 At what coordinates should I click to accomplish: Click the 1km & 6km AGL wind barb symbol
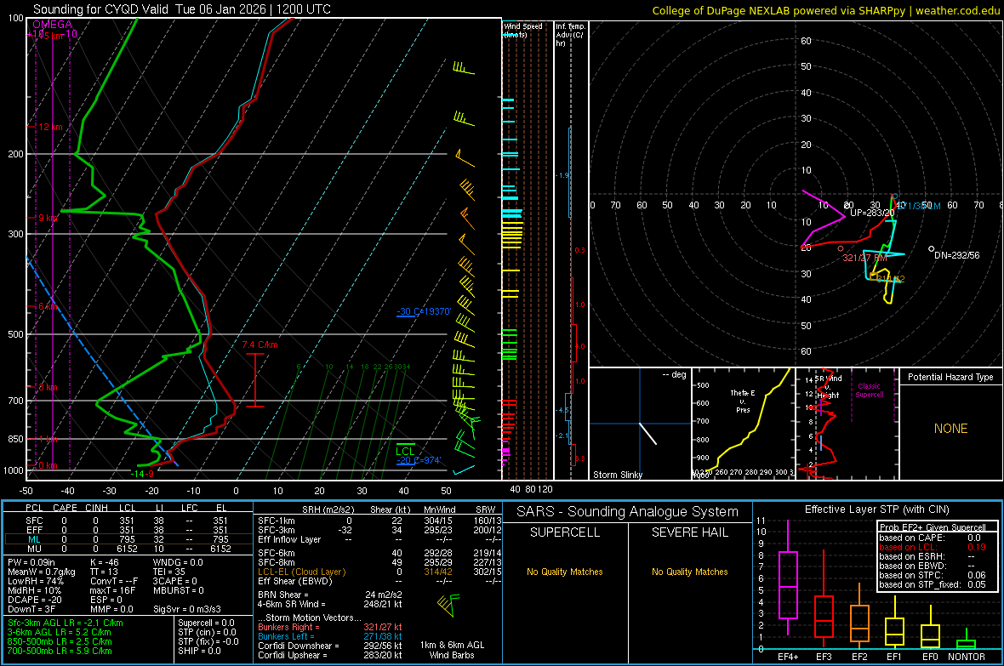(x=448, y=604)
